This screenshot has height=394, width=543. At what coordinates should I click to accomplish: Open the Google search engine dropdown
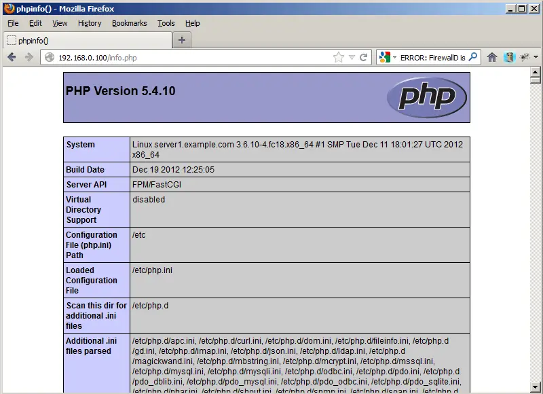pyautogui.click(x=388, y=58)
